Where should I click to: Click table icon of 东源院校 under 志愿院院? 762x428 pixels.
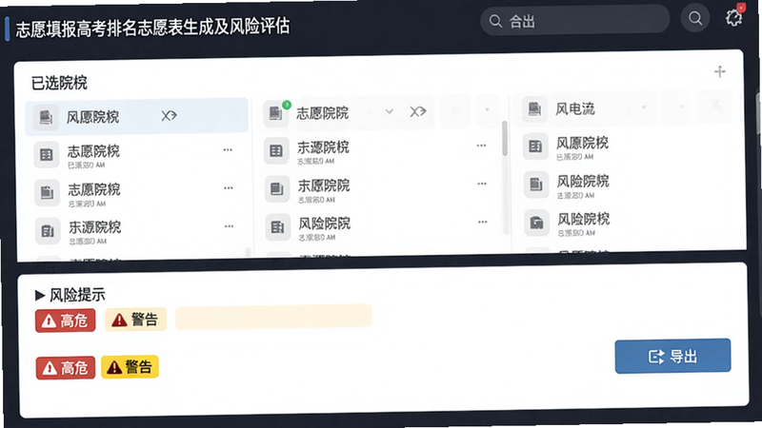[x=276, y=151]
